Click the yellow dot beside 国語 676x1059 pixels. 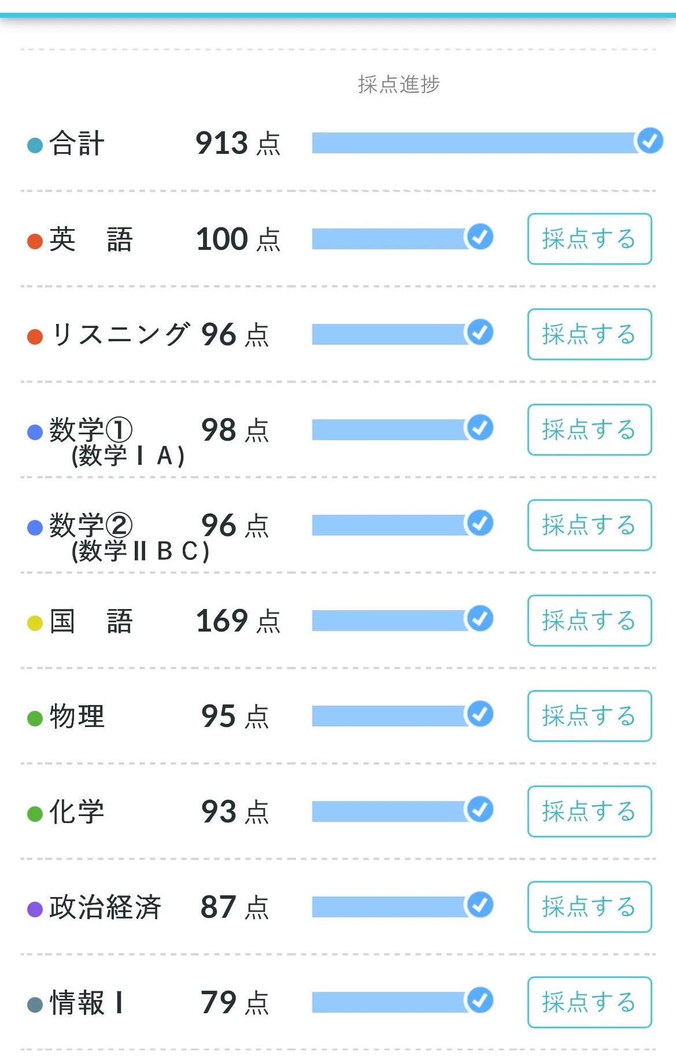[35, 623]
